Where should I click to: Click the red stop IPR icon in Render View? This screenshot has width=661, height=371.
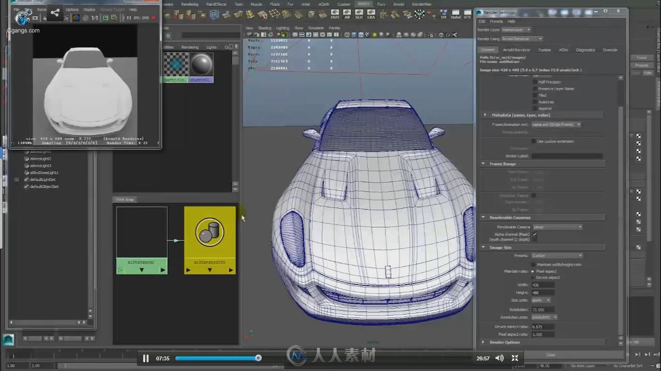[154, 18]
